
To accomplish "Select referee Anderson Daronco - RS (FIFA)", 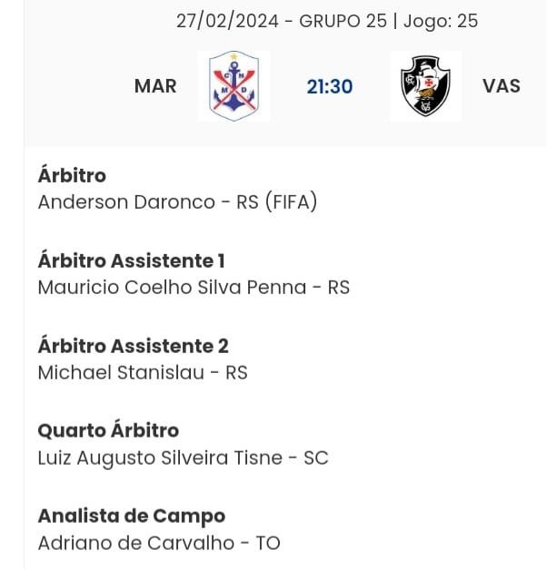I will pyautogui.click(x=177, y=201).
